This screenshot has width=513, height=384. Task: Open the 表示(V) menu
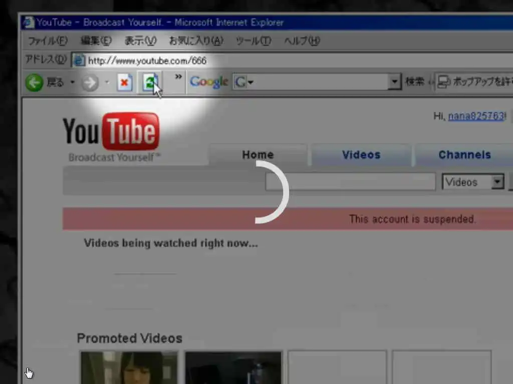point(141,41)
